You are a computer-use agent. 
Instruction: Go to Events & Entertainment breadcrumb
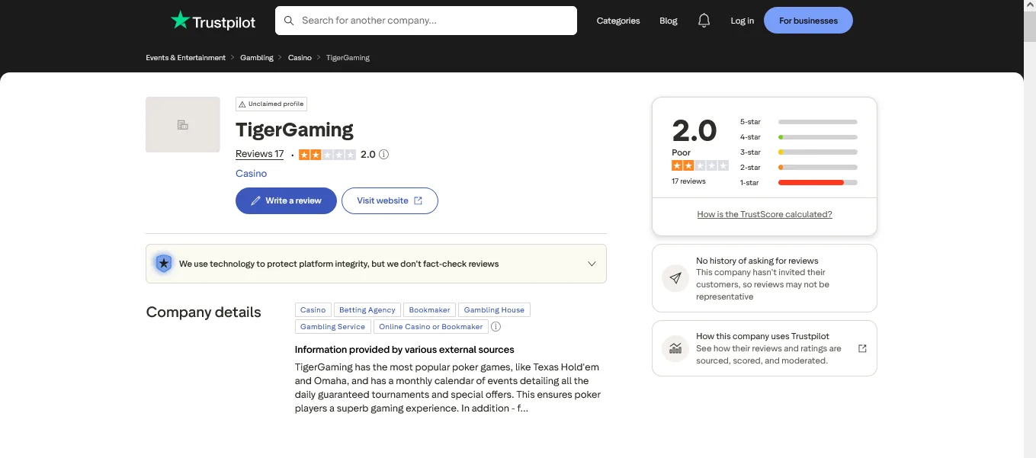click(186, 58)
